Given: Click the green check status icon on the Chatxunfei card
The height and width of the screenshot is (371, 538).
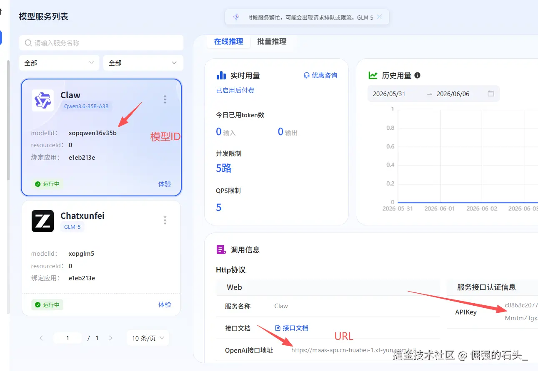Looking at the screenshot, I should [38, 305].
